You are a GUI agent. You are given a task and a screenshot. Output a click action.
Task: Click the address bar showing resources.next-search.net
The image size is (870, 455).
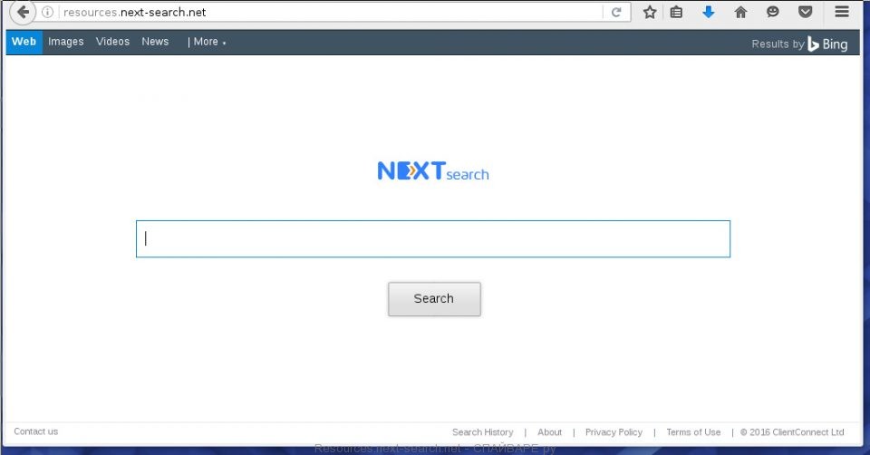click(326, 13)
